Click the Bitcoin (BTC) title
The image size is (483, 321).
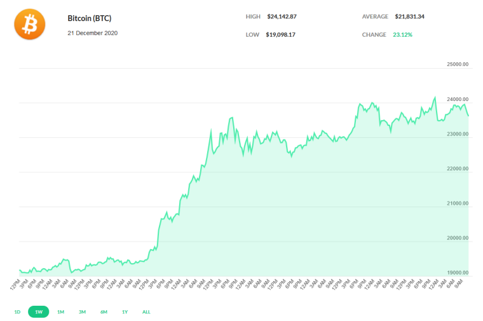(x=90, y=18)
